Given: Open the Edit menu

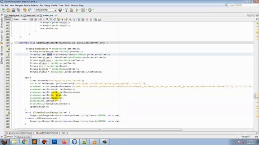Looking at the screenshot, I should pyautogui.click(x=6, y=5).
